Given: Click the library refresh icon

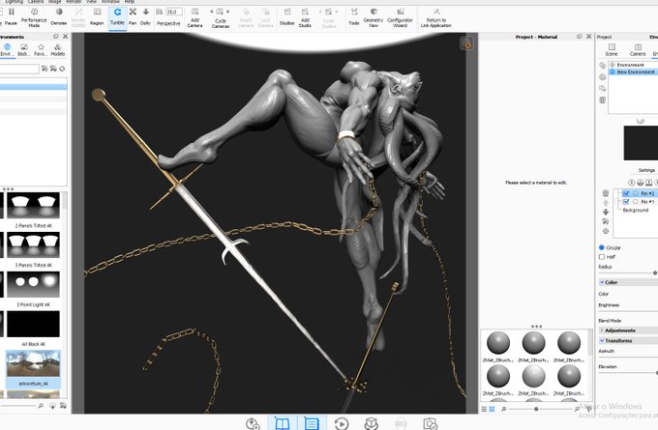Looking at the screenshot, I should [x=62, y=69].
